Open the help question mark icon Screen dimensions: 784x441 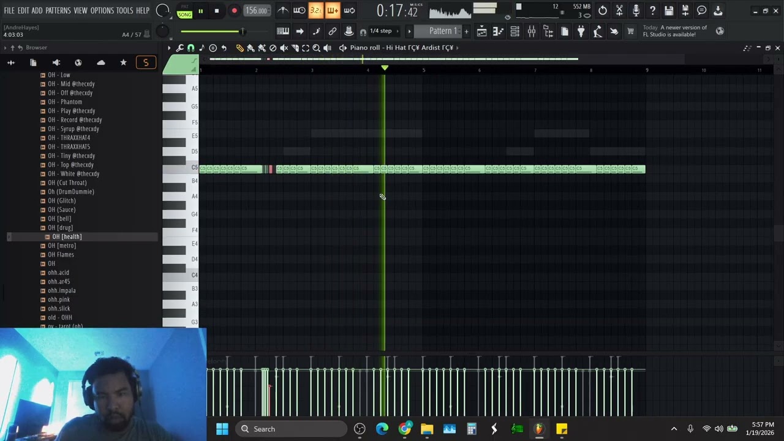652,10
